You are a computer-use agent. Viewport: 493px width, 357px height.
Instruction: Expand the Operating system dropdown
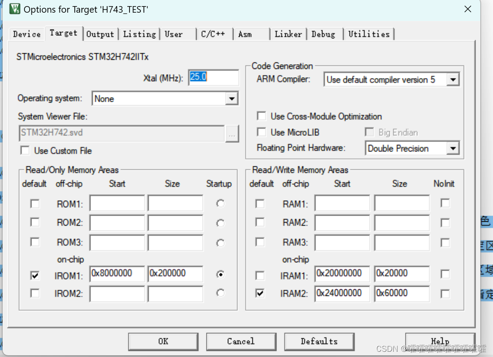[x=231, y=99]
